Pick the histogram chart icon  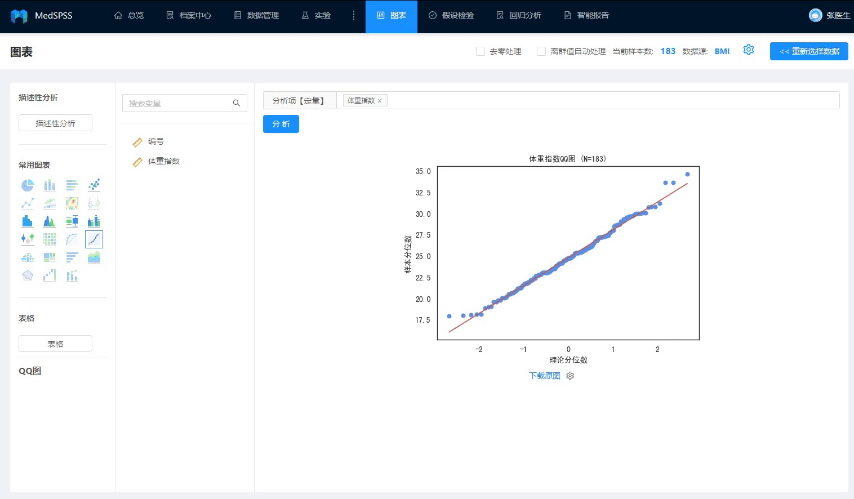click(x=27, y=221)
